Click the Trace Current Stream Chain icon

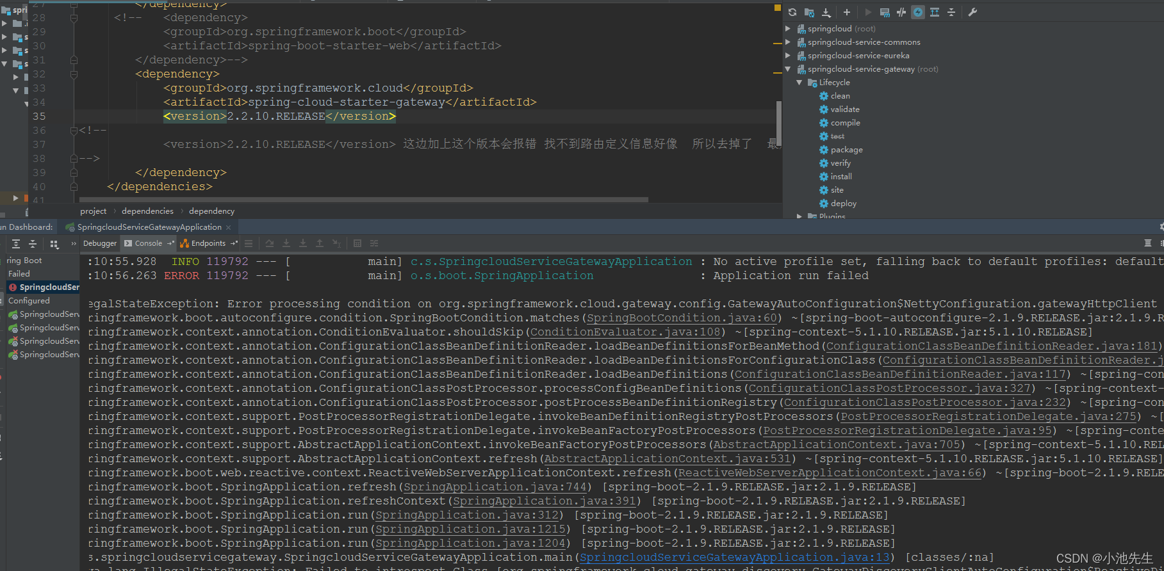(x=374, y=243)
